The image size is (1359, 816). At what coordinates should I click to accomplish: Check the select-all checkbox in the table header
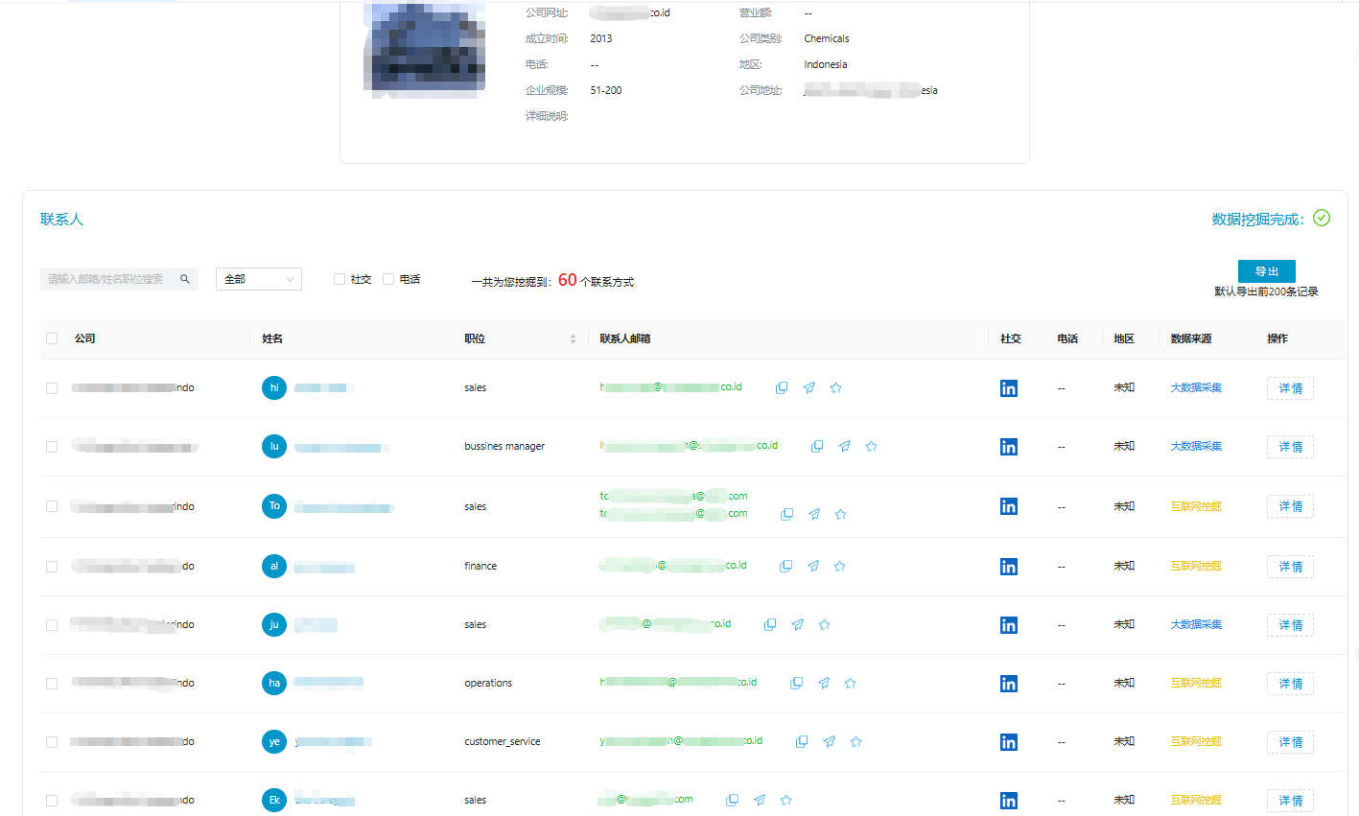[x=52, y=338]
